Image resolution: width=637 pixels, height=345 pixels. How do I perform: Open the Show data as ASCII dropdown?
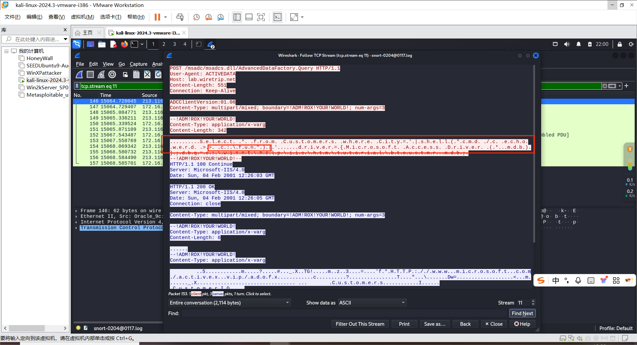pyautogui.click(x=372, y=303)
